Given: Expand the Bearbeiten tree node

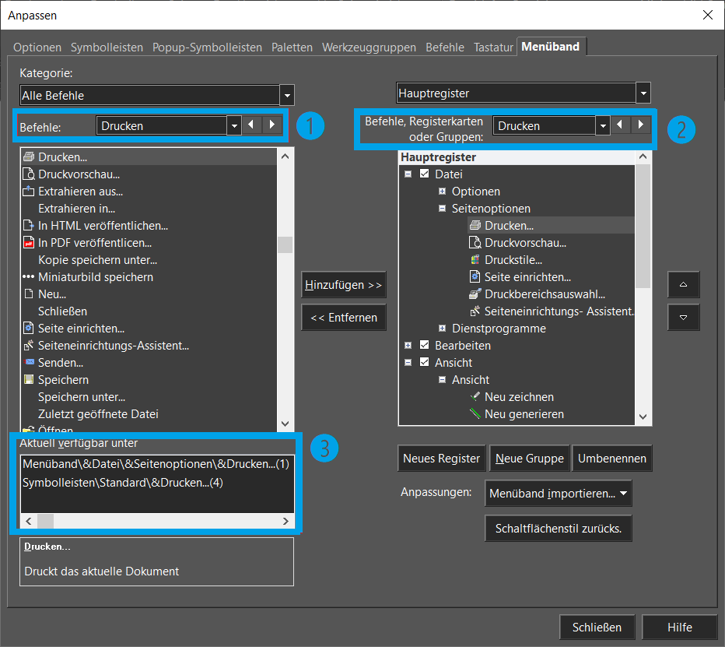Looking at the screenshot, I should 408,345.
